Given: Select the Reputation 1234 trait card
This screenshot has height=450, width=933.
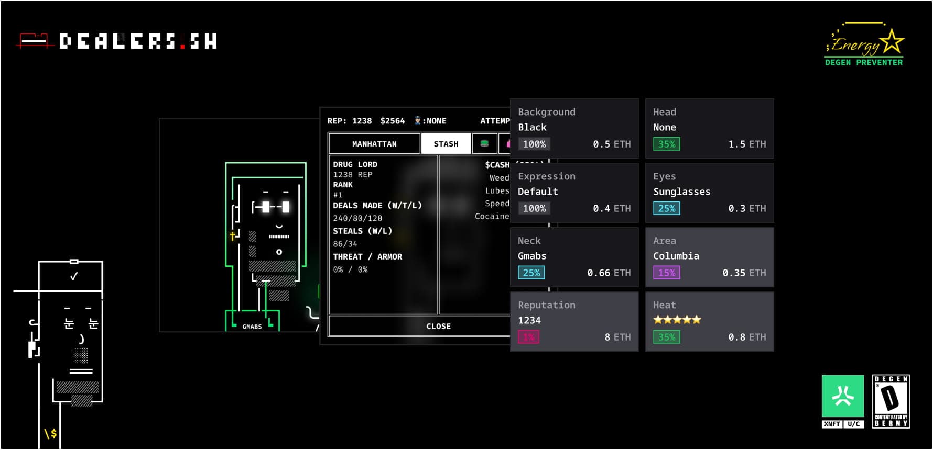Looking at the screenshot, I should [x=574, y=321].
